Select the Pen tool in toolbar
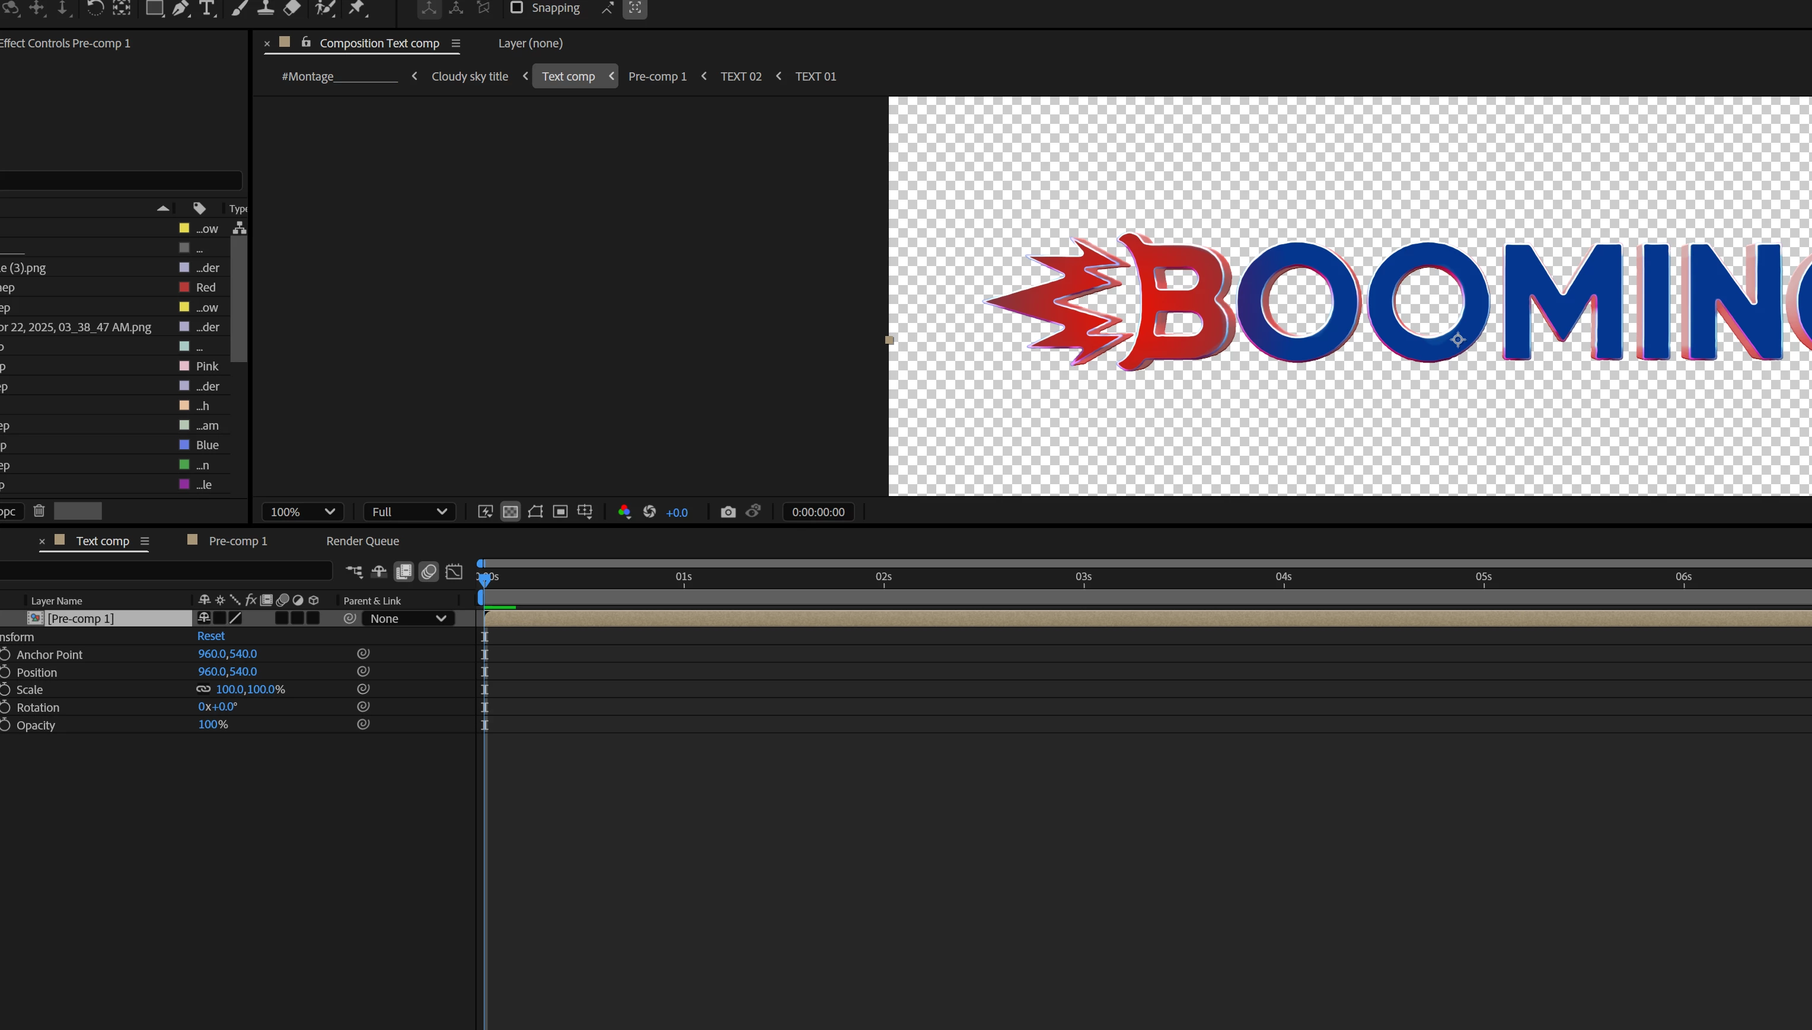This screenshot has height=1030, width=1812. [x=180, y=8]
